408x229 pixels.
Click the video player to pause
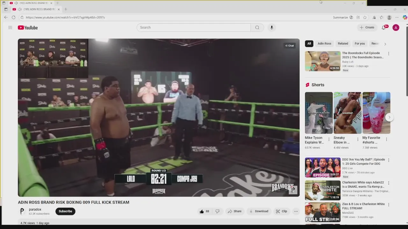pyautogui.click(x=159, y=118)
